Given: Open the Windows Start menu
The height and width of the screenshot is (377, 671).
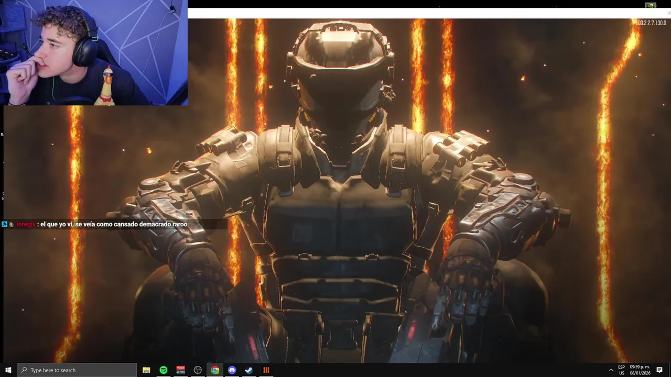Looking at the screenshot, I should coord(8,370).
